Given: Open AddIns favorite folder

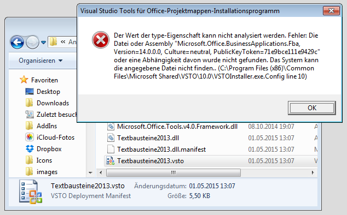Looking at the screenshot, I should point(47,126).
